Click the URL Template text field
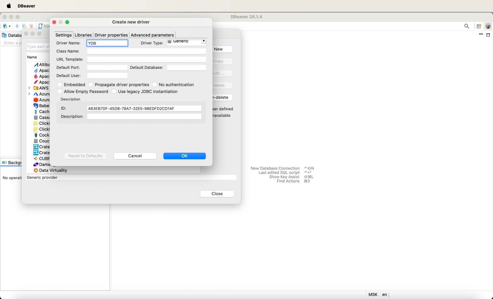 [x=146, y=59]
